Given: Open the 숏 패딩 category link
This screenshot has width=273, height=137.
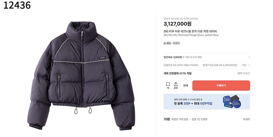Looking at the screenshot, I should 167,43.
